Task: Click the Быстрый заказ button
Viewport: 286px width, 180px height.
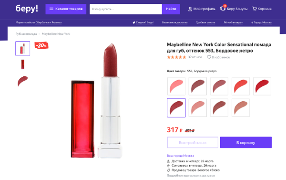Action: pos(193,142)
